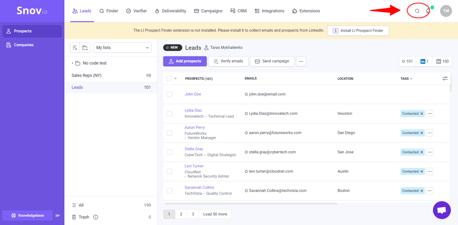Toggle the select-all prospects checkbox
Screen dimensions: 458x225
tap(169, 79)
